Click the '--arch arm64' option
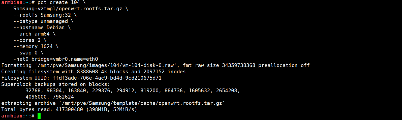This screenshot has width=402, height=120. (x=32, y=34)
